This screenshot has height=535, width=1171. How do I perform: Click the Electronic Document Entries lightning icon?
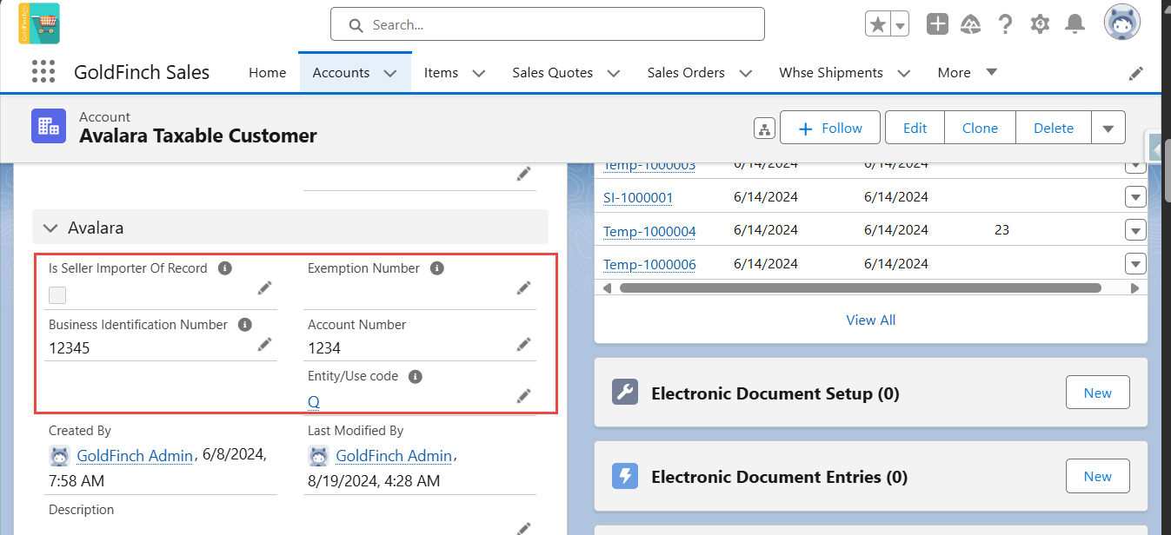(x=625, y=476)
